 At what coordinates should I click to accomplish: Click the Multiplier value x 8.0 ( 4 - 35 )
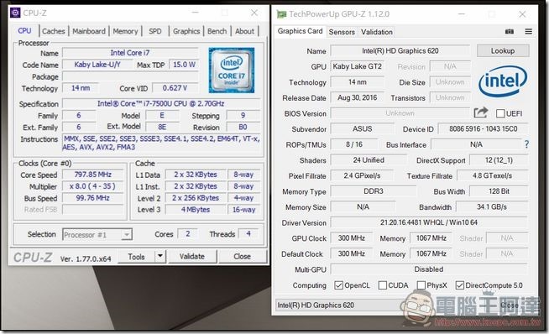click(x=93, y=186)
